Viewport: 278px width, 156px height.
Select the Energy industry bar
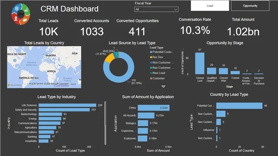point(50,119)
